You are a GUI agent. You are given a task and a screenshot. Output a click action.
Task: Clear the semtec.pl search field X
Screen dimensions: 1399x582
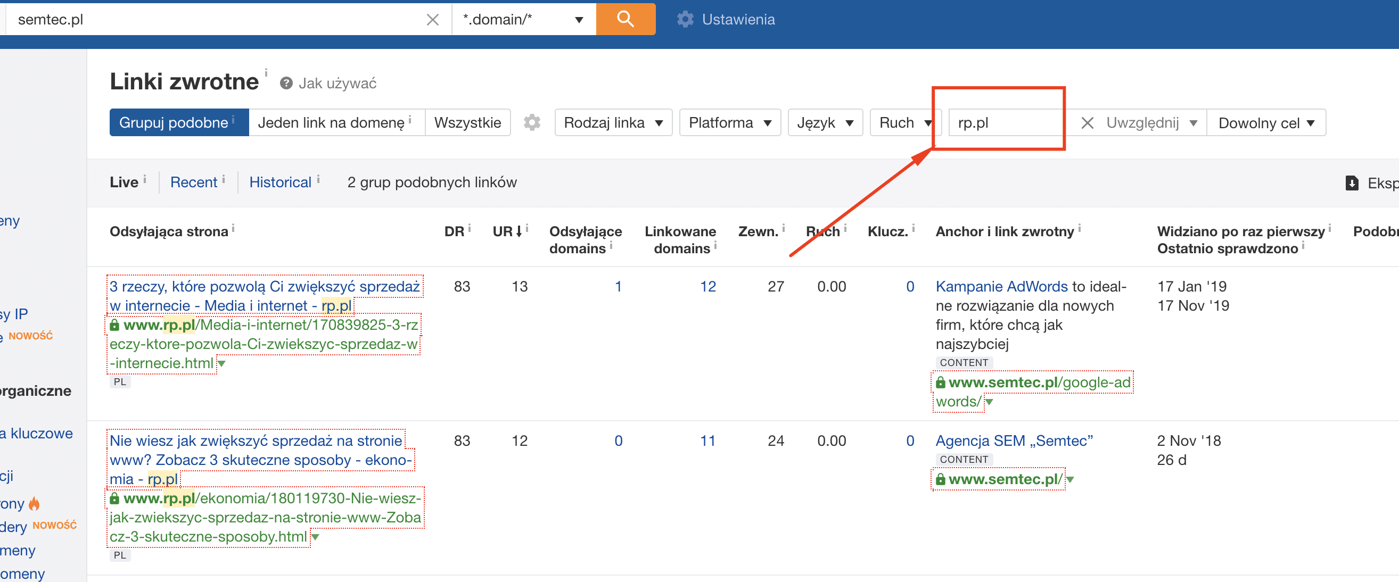[x=432, y=20]
